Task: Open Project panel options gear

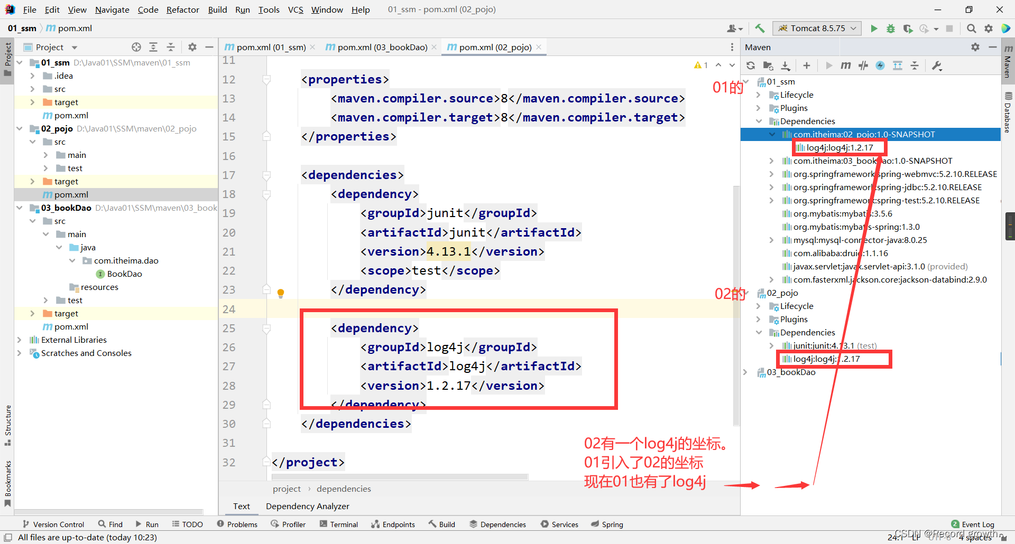Action: [192, 47]
